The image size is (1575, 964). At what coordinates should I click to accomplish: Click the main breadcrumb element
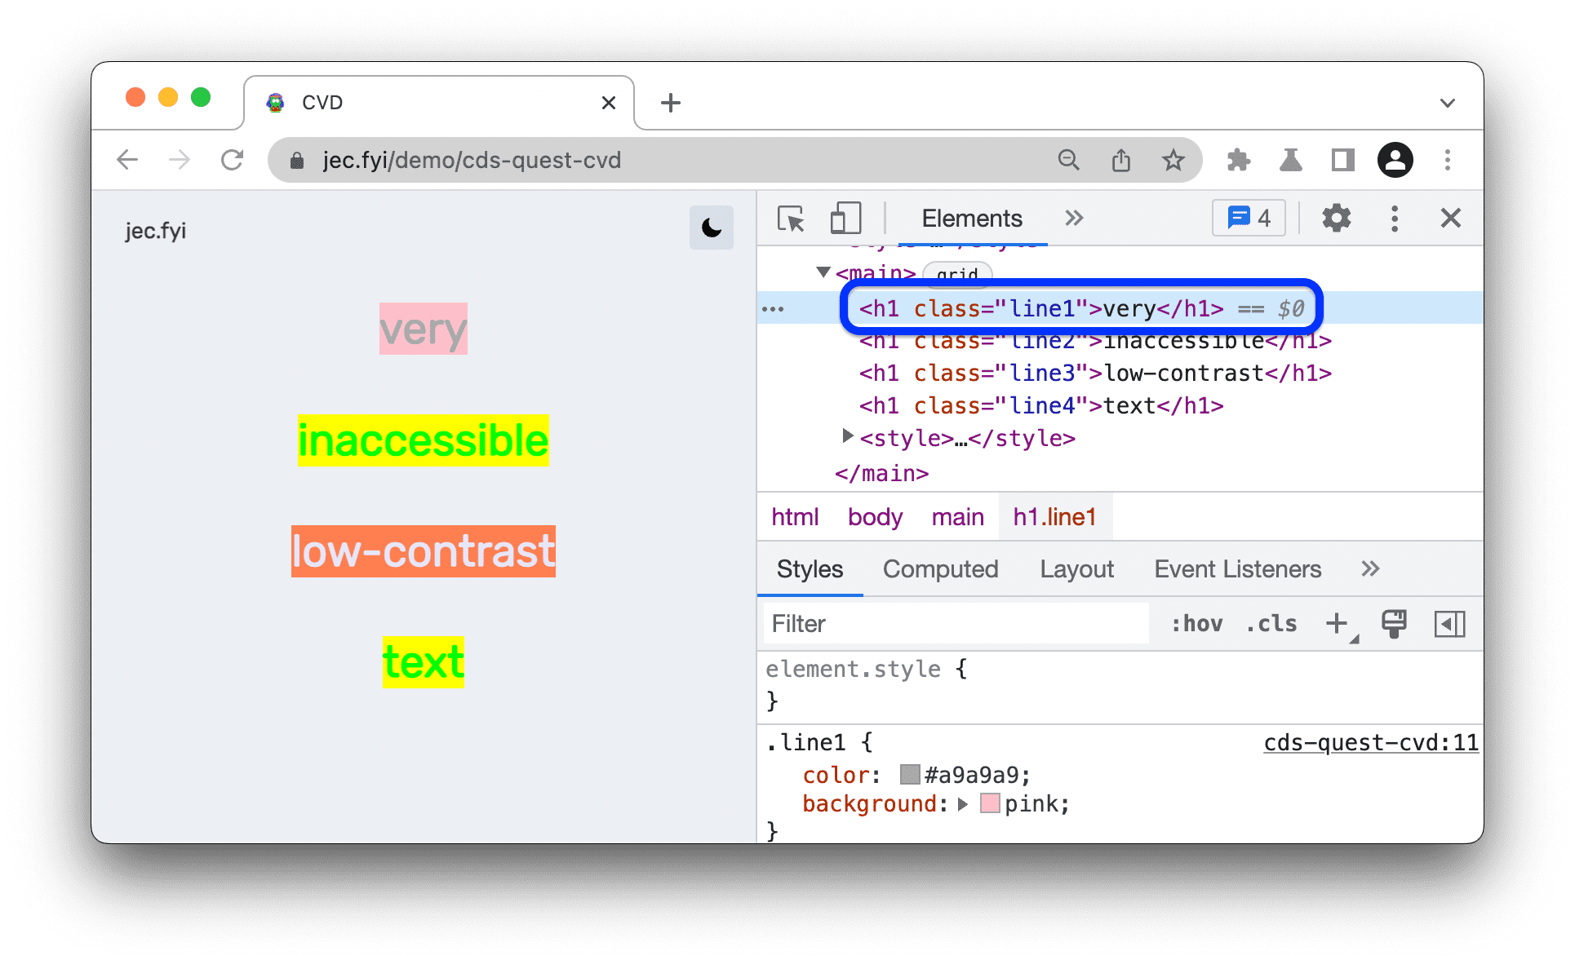click(x=959, y=516)
